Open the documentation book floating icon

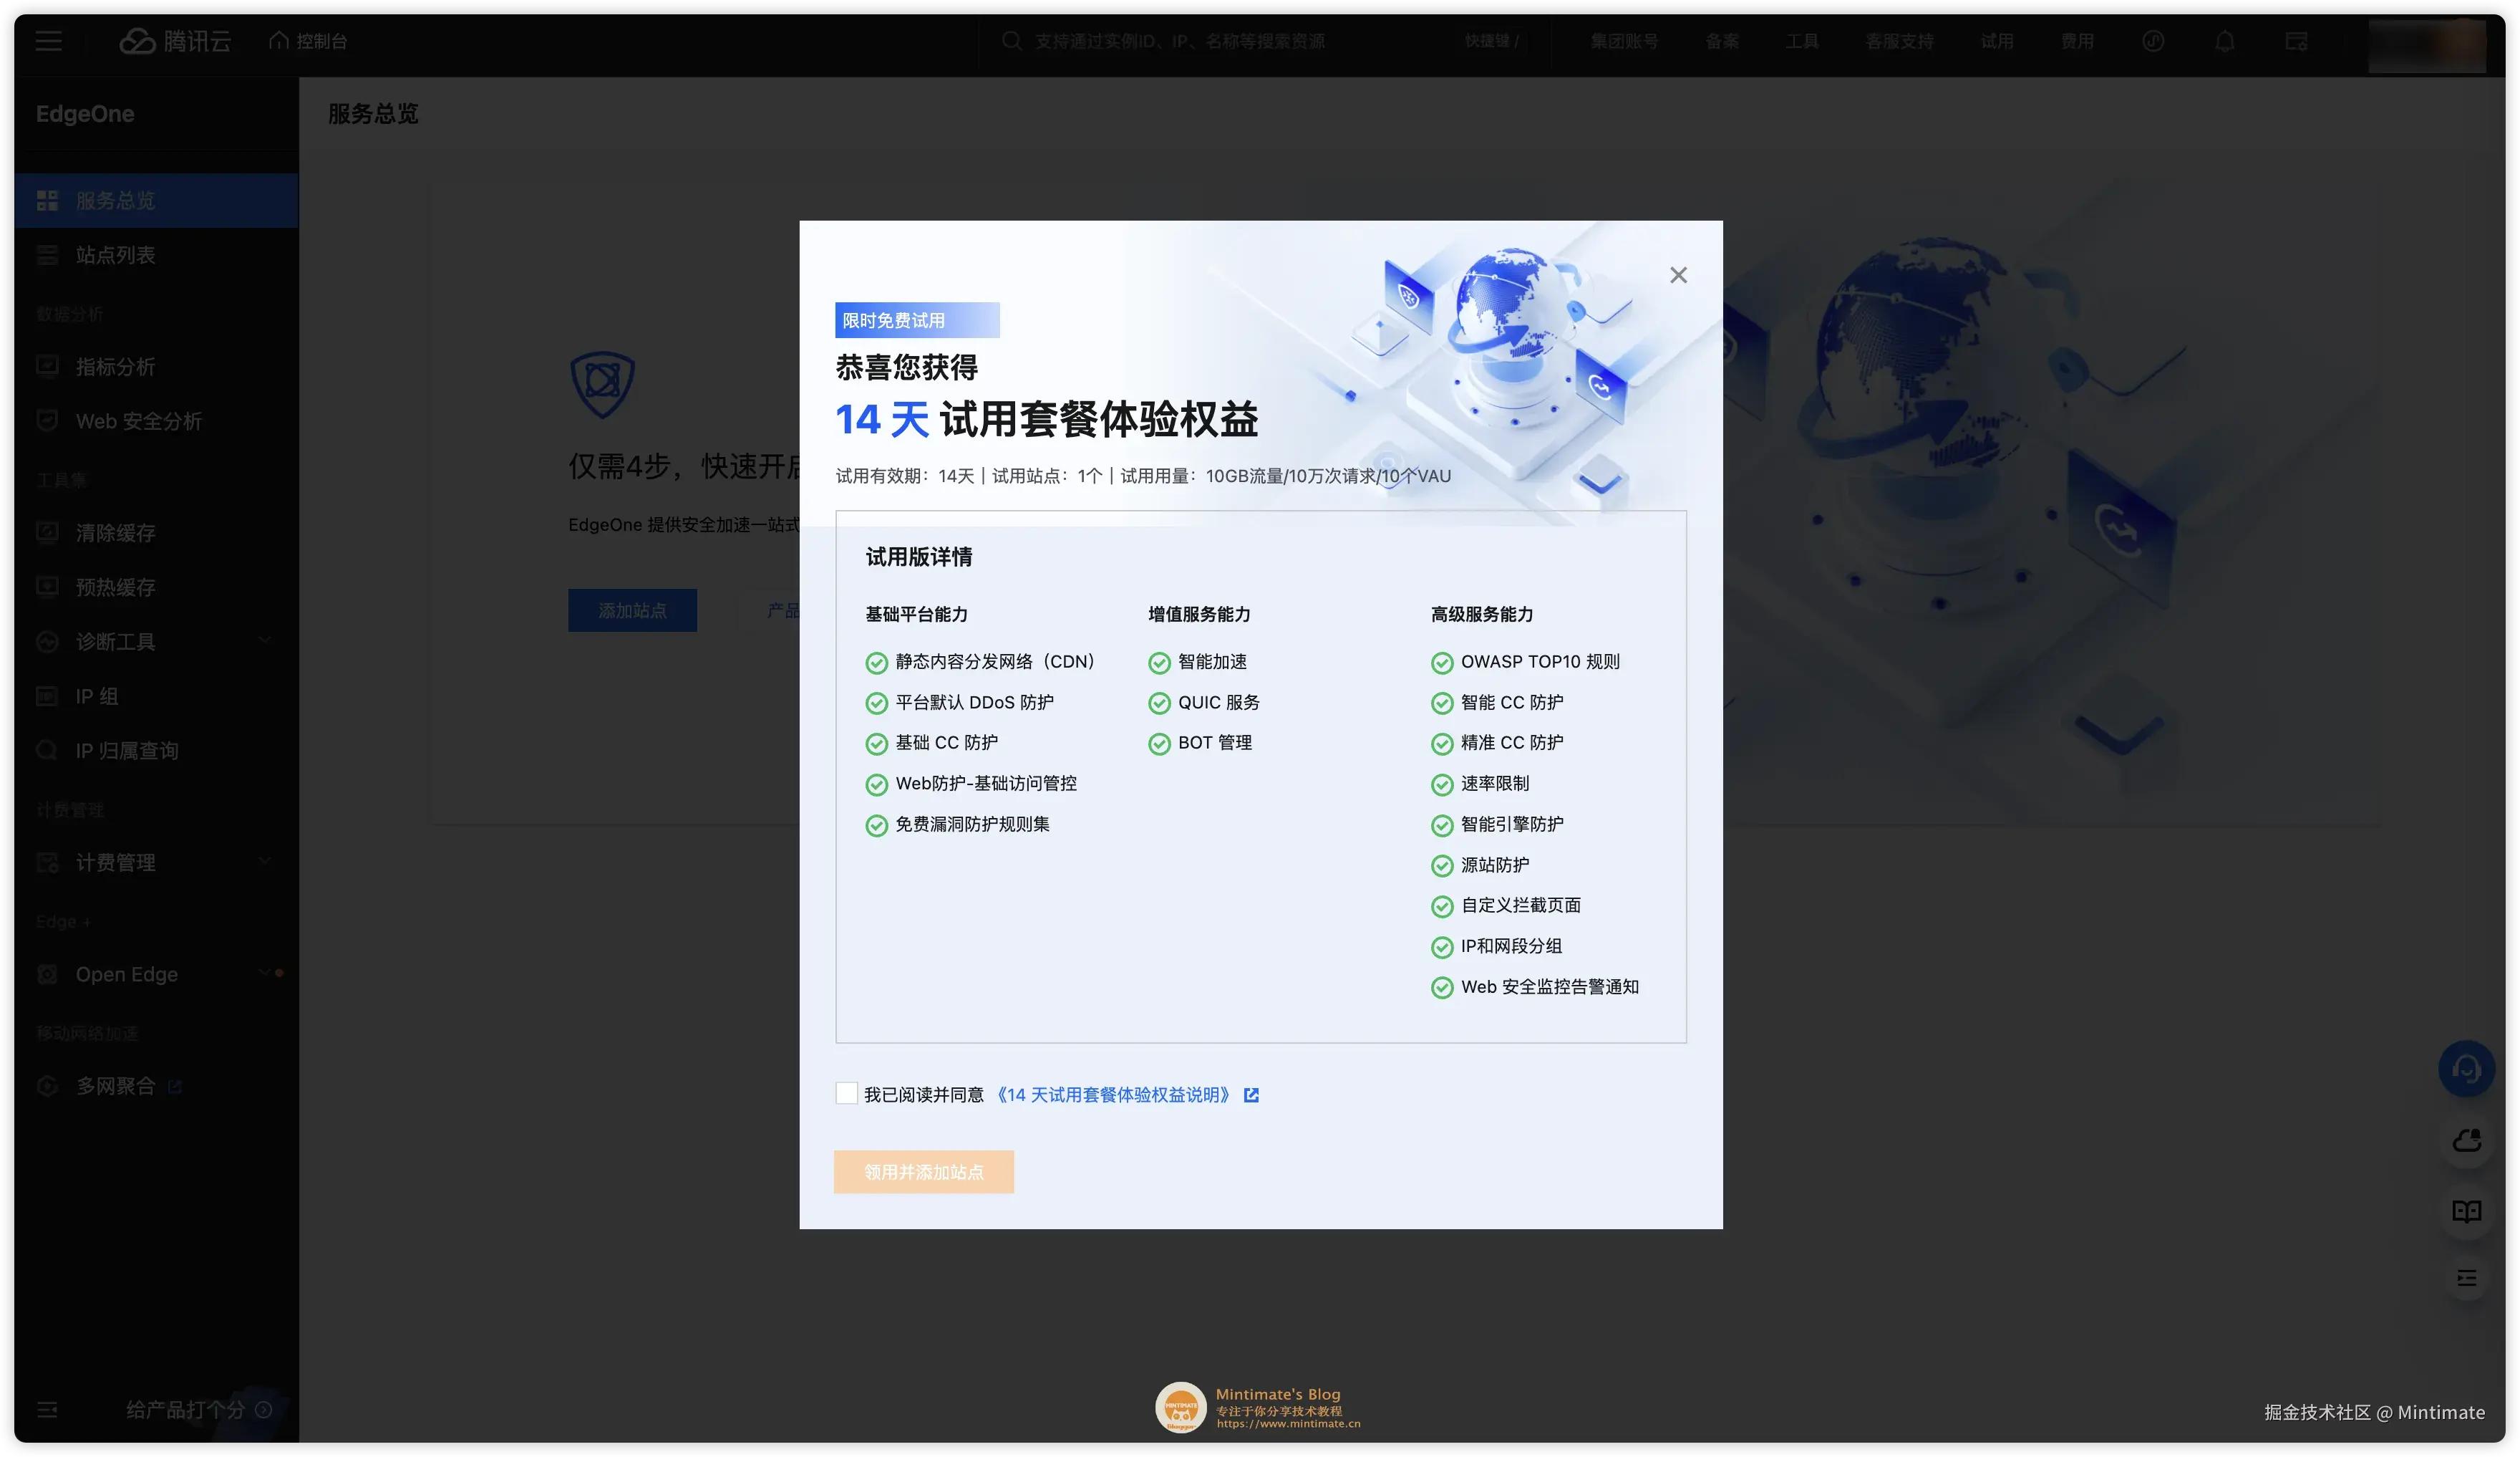(2465, 1211)
